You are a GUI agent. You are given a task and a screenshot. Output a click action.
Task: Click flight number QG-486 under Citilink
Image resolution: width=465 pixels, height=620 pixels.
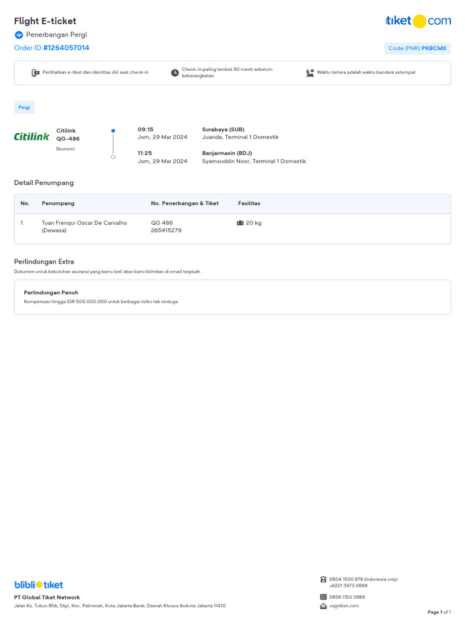(68, 139)
